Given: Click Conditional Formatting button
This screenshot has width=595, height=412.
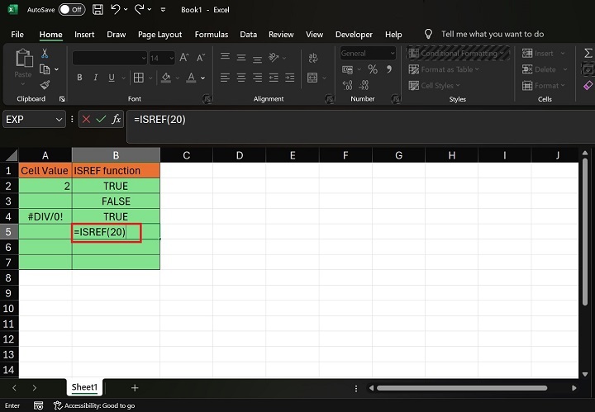Looking at the screenshot, I should click(x=459, y=53).
